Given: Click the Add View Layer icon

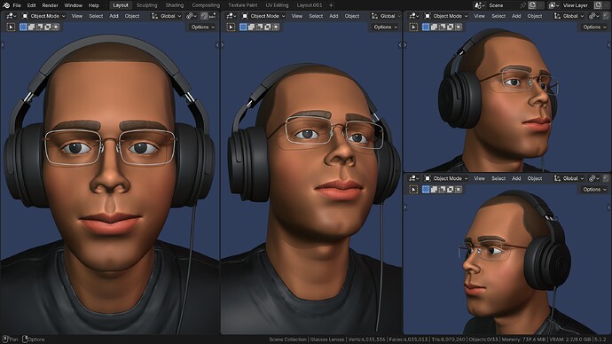Looking at the screenshot, I should pyautogui.click(x=598, y=5).
